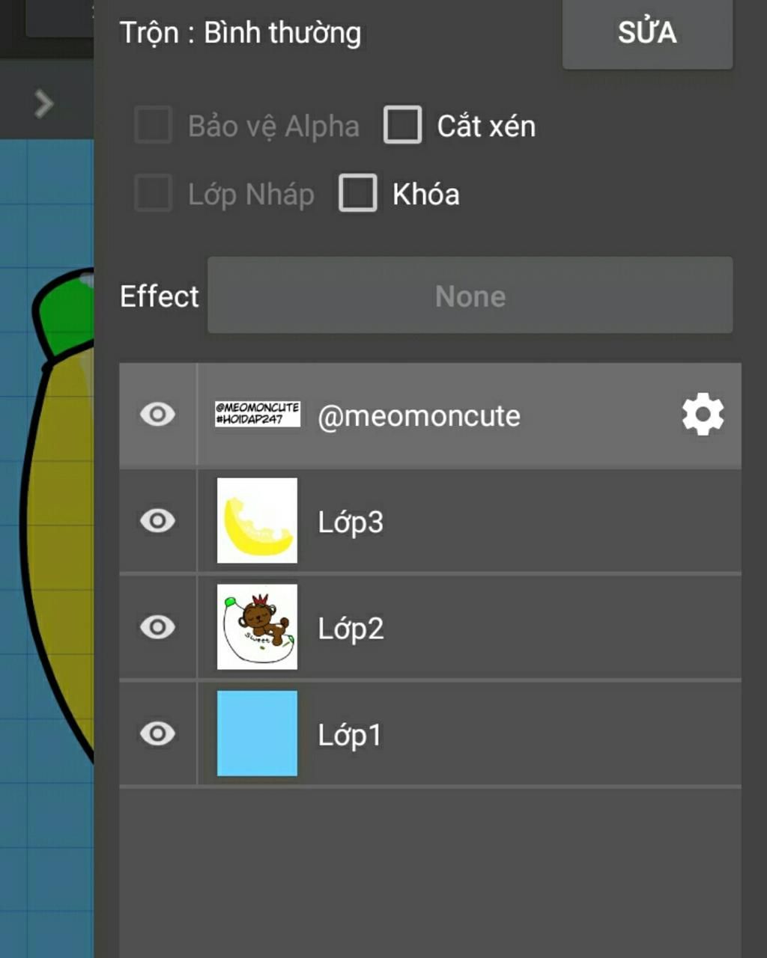Select the @meomoncute watermark thumbnail
The height and width of the screenshot is (958, 767).
(257, 414)
